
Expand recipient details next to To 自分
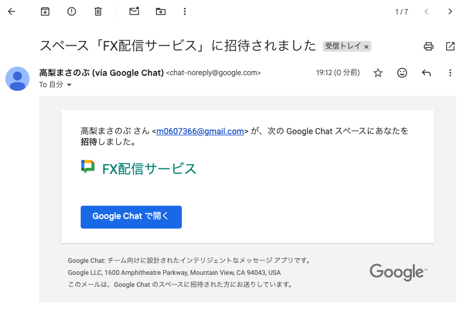coord(69,85)
